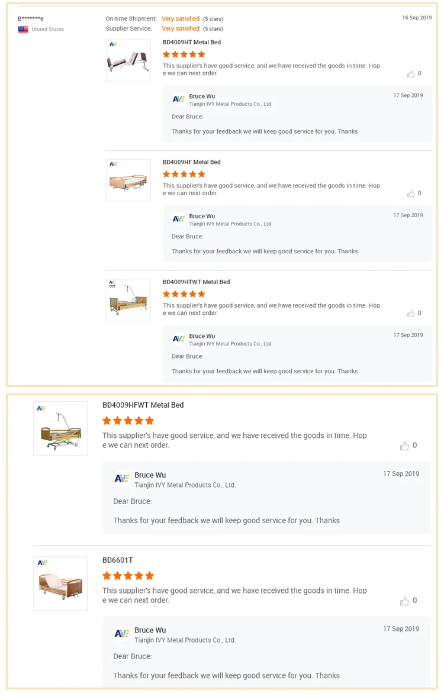This screenshot has height=700, width=444.
Task: Click Tianjin IVY Metal Products in BD4009HFWT reply
Action: coord(185,485)
